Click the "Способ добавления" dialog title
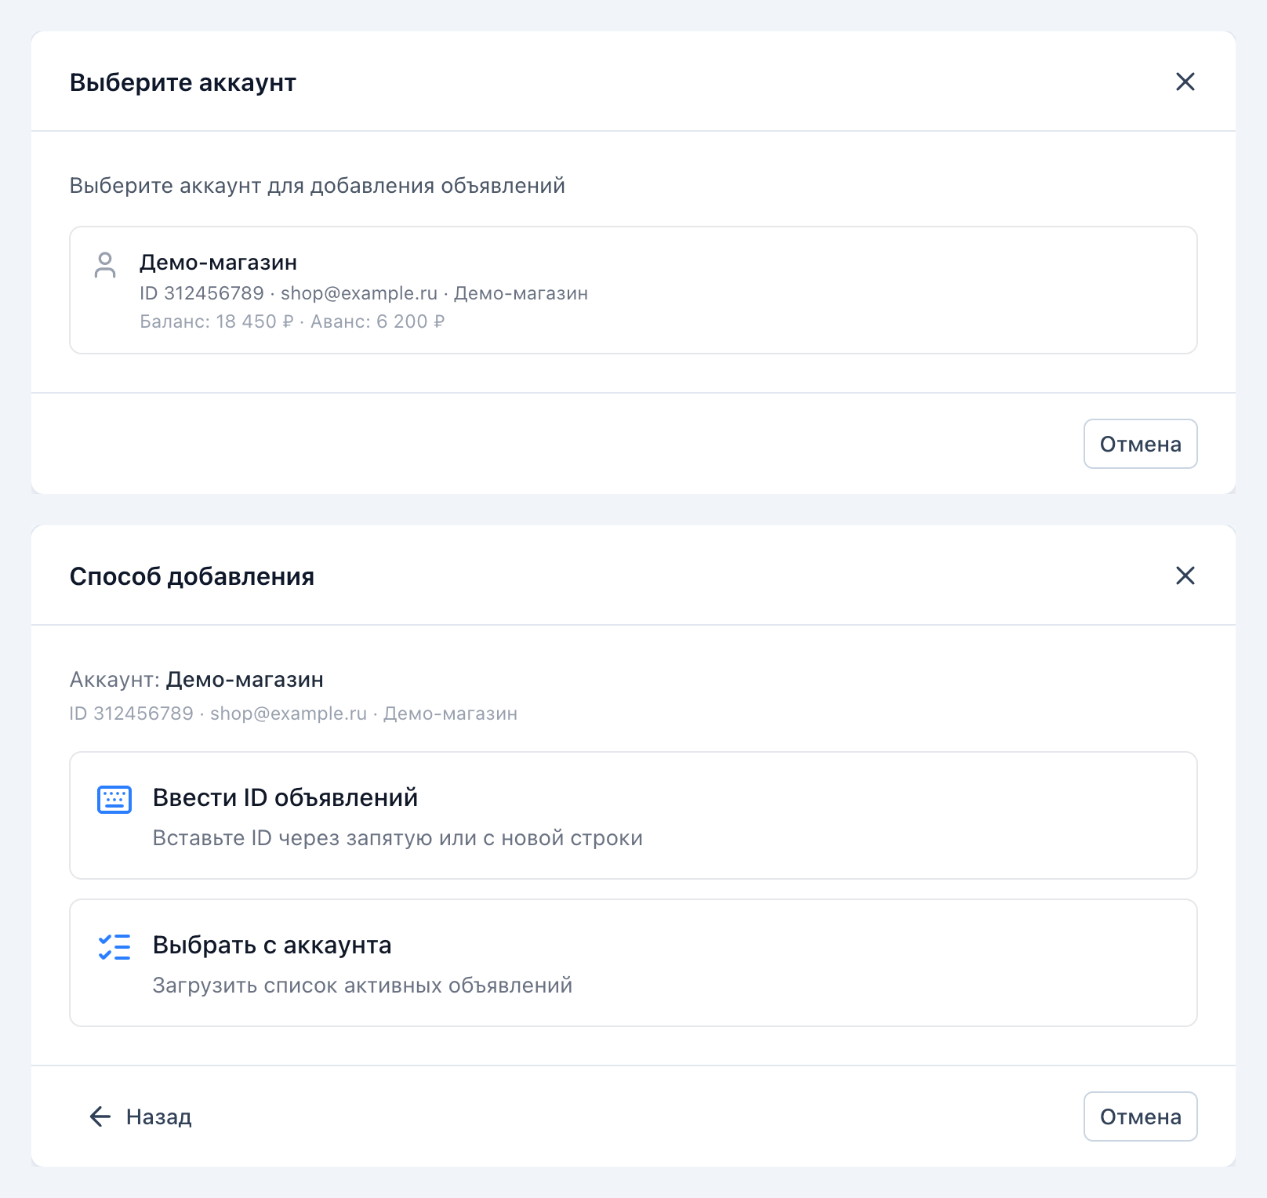The width and height of the screenshot is (1267, 1198). [192, 576]
